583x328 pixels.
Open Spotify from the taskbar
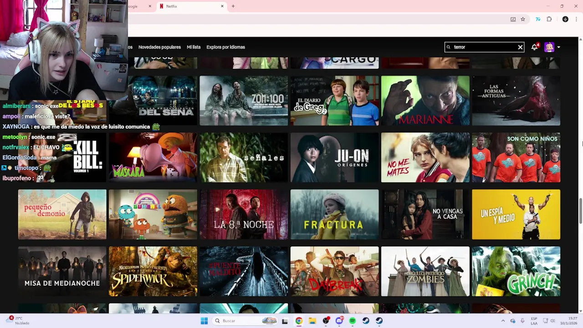pyautogui.click(x=353, y=321)
